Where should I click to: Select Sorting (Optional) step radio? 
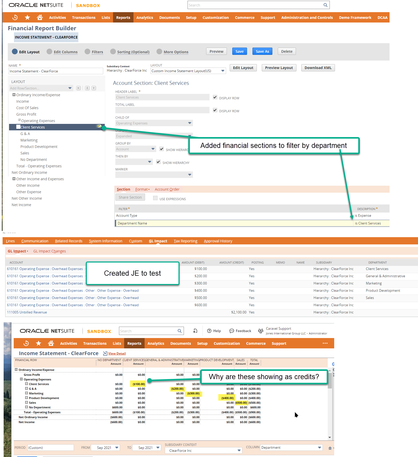pos(113,51)
